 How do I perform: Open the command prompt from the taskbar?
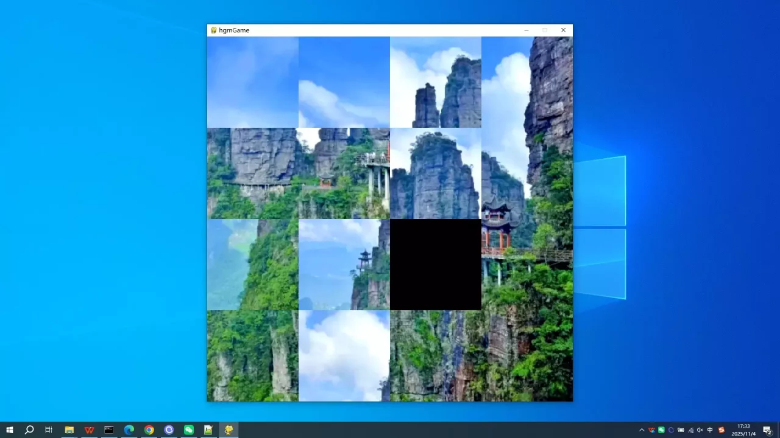click(x=108, y=430)
